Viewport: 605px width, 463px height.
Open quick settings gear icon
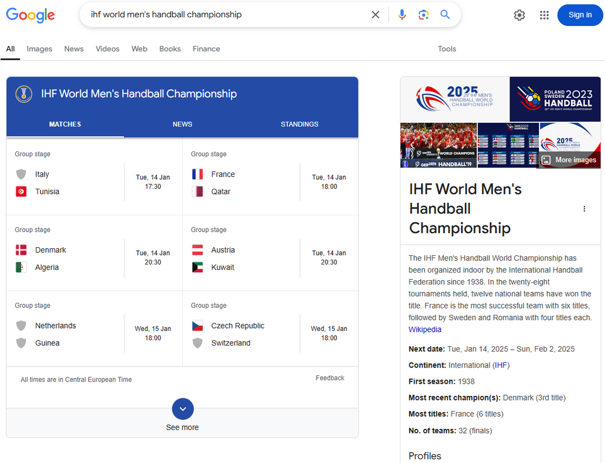coord(519,15)
